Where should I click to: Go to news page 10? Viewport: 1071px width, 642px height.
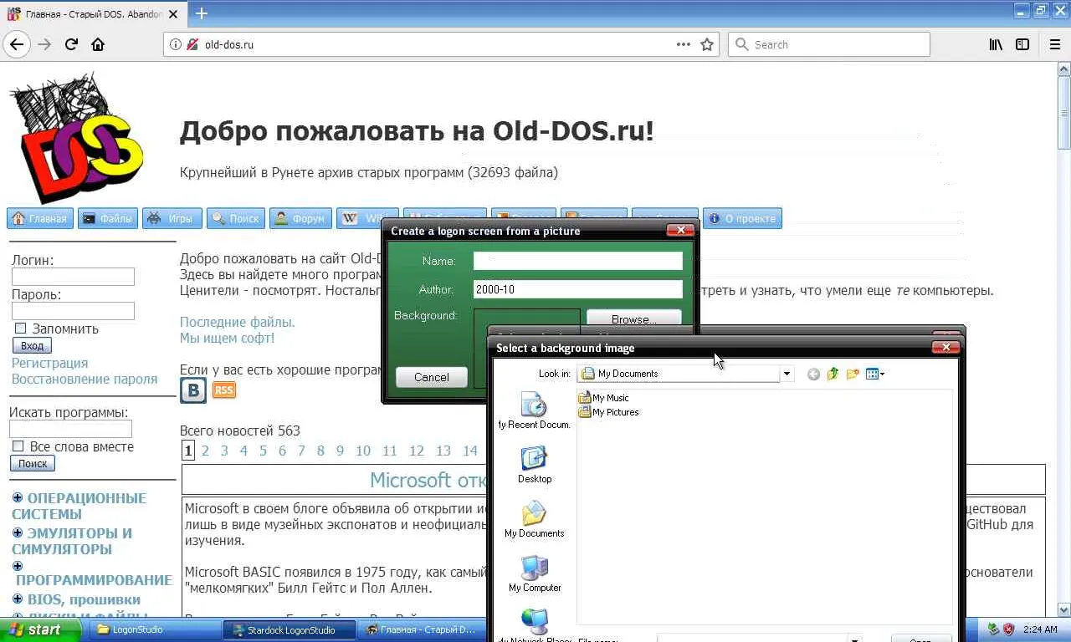pos(363,451)
